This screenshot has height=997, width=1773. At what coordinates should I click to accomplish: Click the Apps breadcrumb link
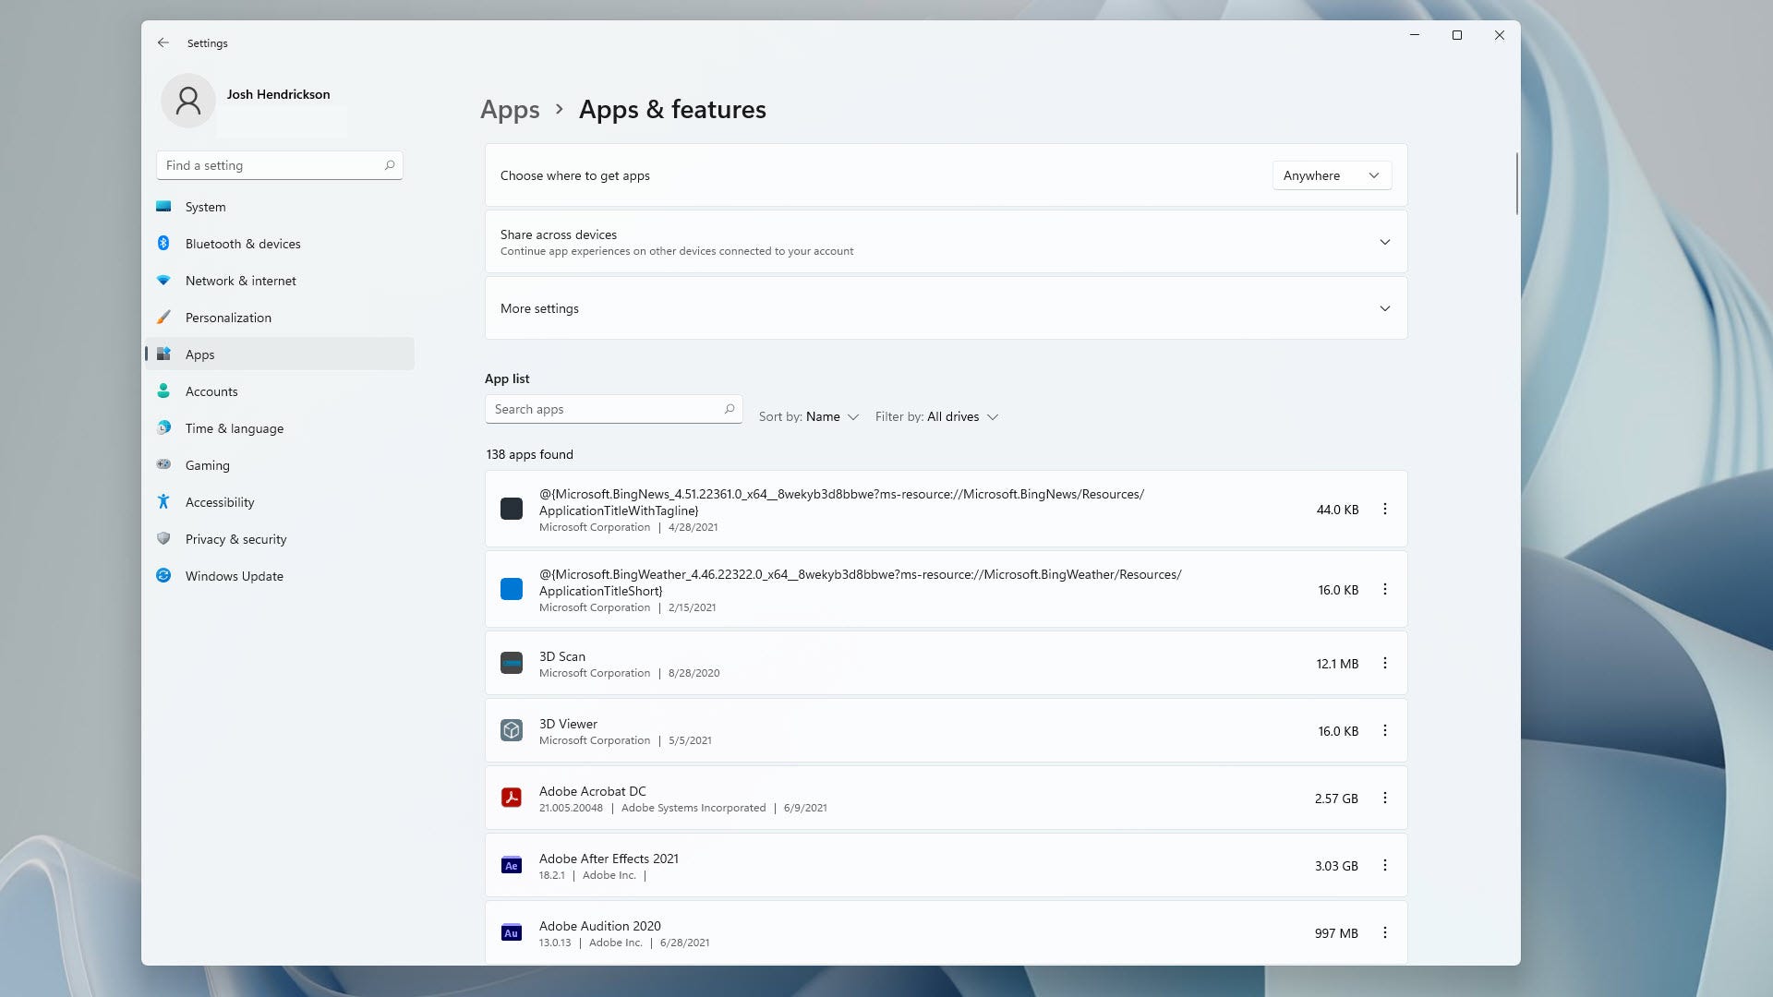(509, 108)
